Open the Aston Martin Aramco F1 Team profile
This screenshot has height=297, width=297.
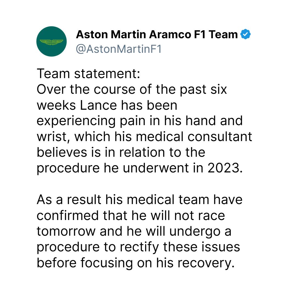coord(157,34)
